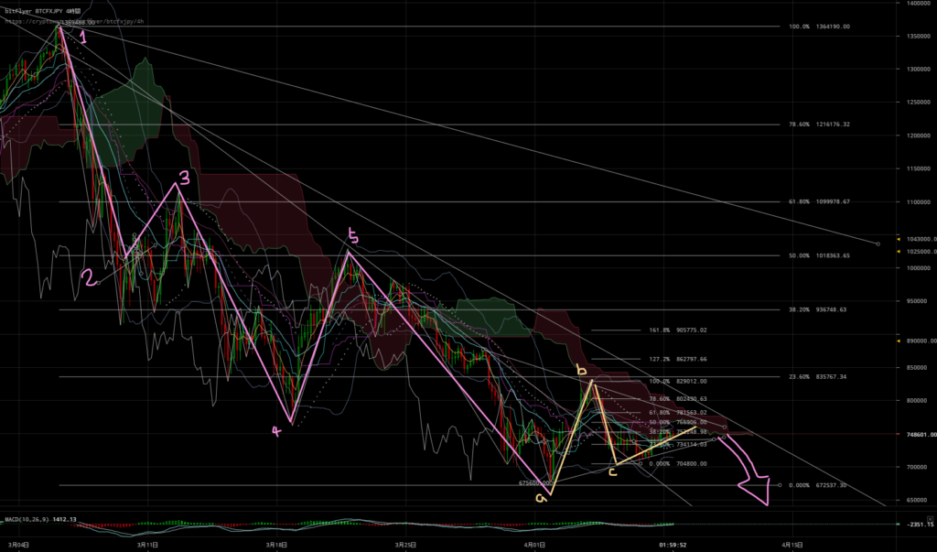Viewport: 937px width, 552px height.
Task: Click the 61.80% 1099978.67 Fibonacci level label
Action: (819, 201)
